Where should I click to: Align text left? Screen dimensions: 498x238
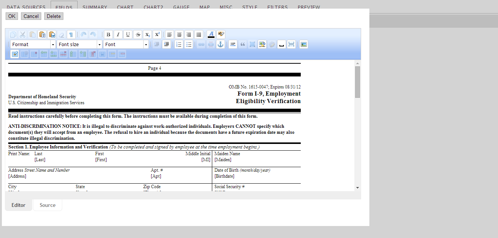[x=169, y=34]
